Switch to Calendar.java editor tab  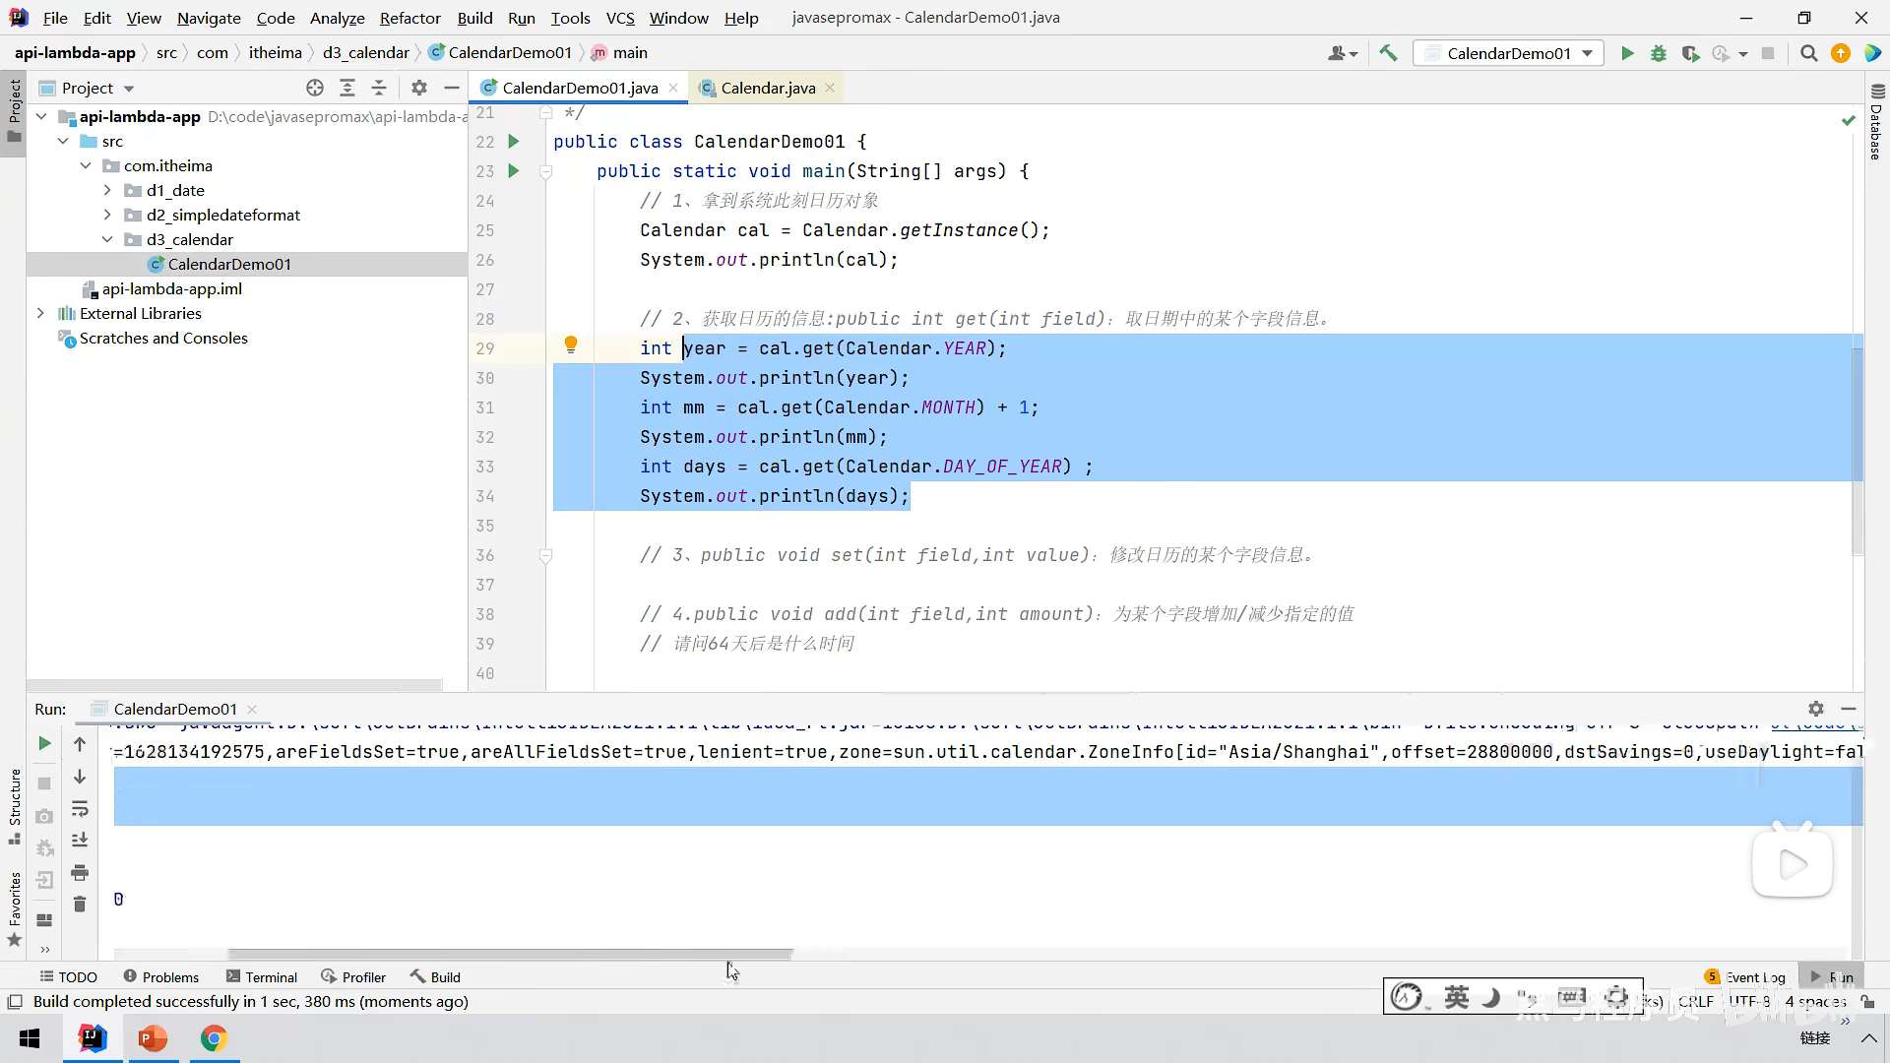coord(767,88)
